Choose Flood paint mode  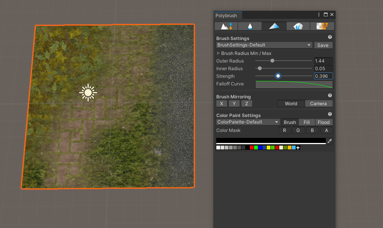pos(323,122)
